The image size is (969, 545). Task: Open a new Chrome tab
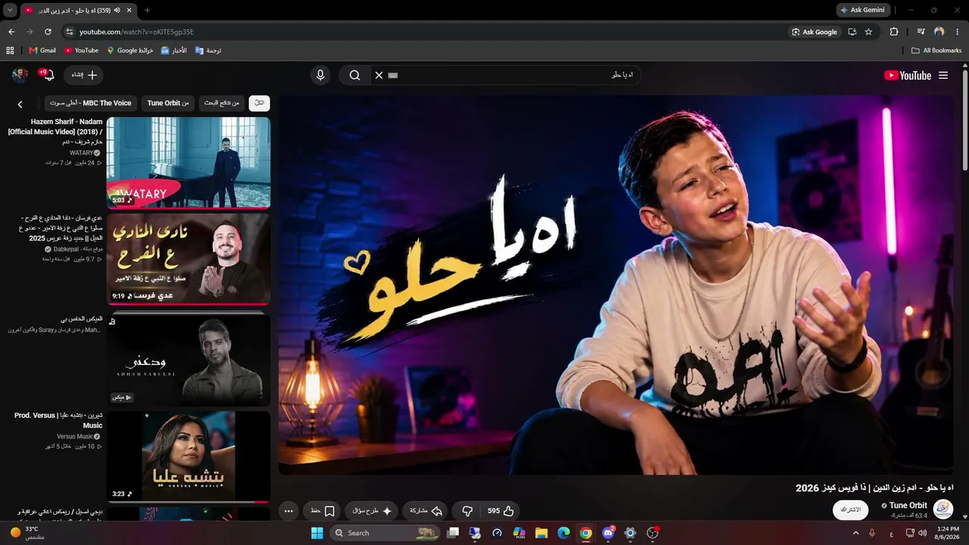coord(147,10)
